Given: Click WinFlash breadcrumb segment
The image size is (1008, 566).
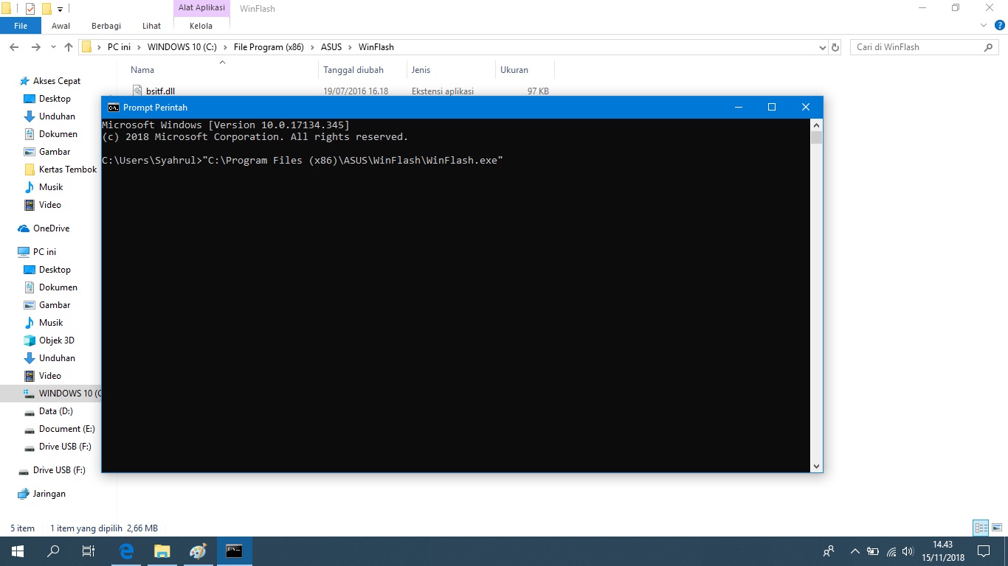Looking at the screenshot, I should pos(376,47).
